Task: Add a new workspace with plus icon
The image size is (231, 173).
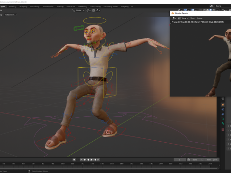Action: click(132, 7)
